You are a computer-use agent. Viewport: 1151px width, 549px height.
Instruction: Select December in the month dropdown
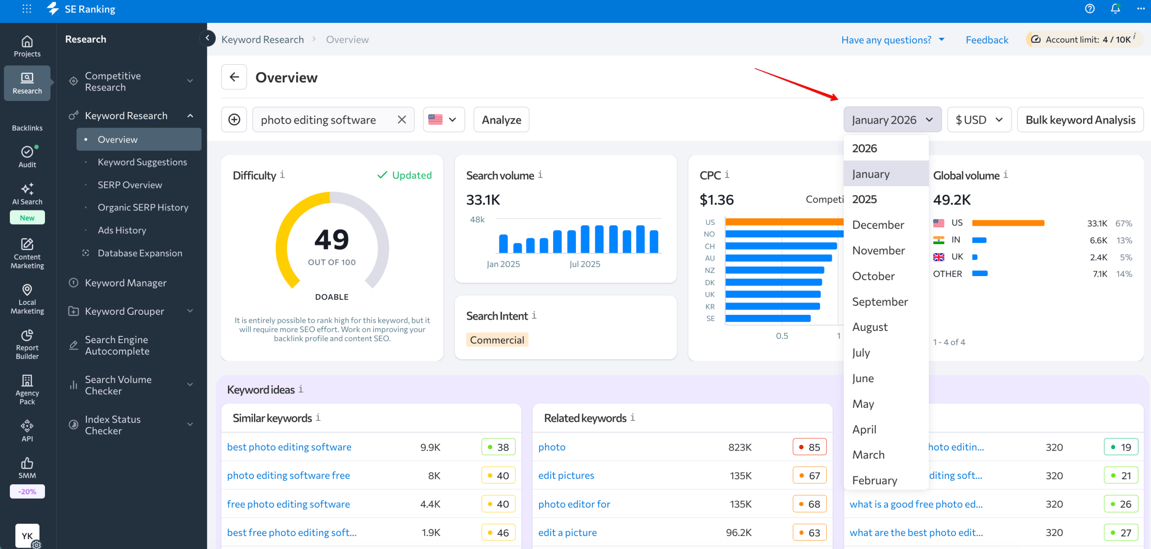(877, 224)
